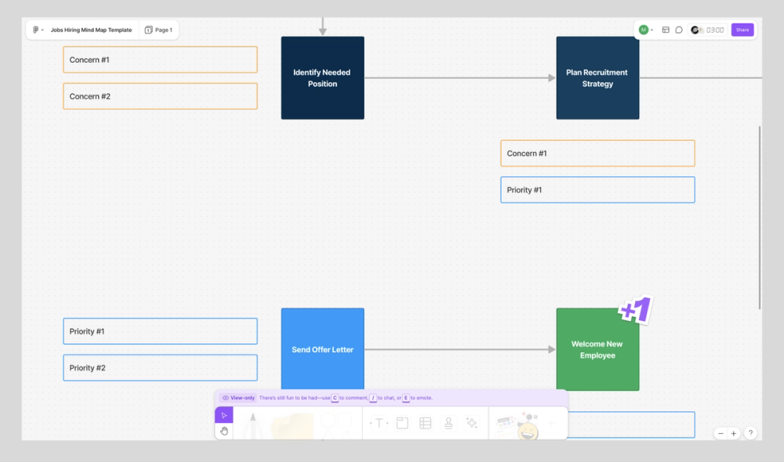Zoom in with the plus button
Viewport: 784px width, 462px height.
point(733,432)
